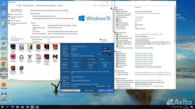
Task: Click the Все элементы панели управления breadcrumb
Action: point(45,6)
